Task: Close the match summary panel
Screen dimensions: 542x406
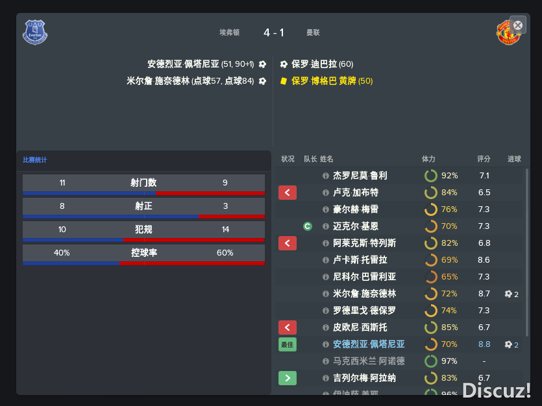Action: 518,25
